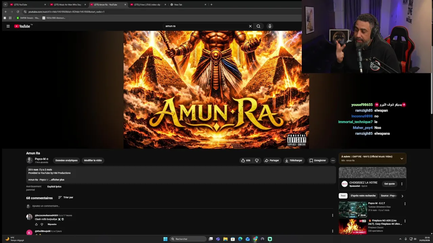Open the 1920x1080 Abstract bookmark
Screen dimensions: 433x243
tap(54, 18)
